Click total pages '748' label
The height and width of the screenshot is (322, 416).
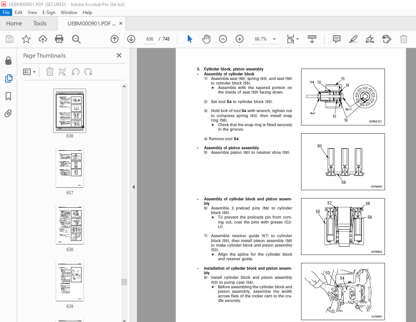tap(166, 39)
